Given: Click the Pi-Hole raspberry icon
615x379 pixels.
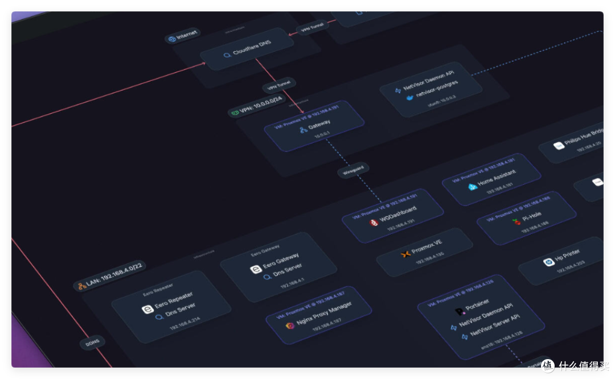Looking at the screenshot, I should coord(517,222).
